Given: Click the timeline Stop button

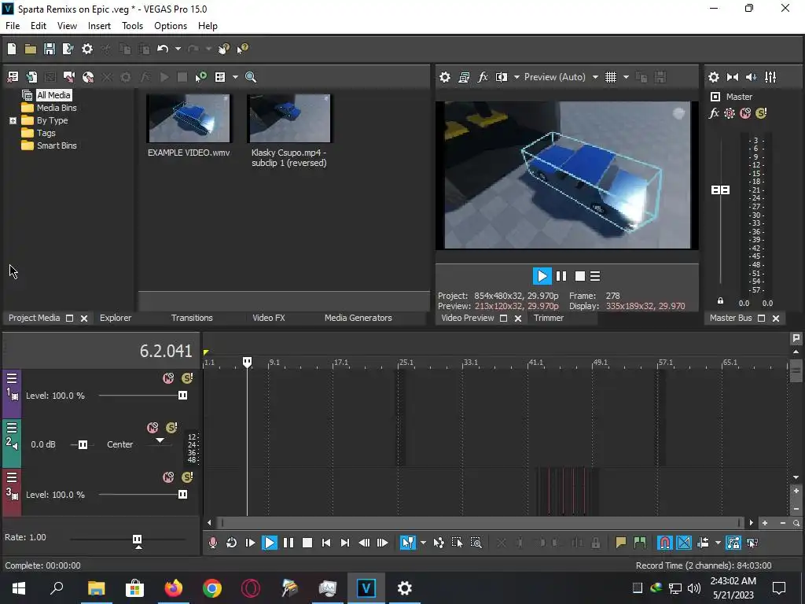Looking at the screenshot, I should tap(307, 543).
